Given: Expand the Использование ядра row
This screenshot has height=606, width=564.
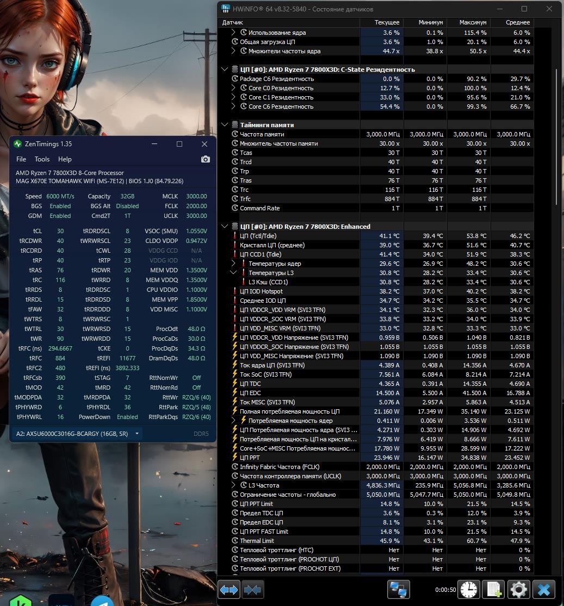Looking at the screenshot, I should [233, 33].
